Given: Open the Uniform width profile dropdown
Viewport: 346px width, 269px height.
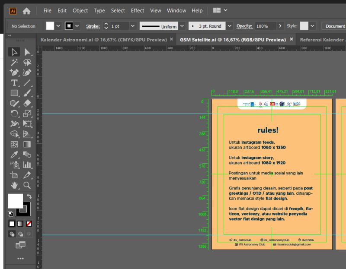Looking at the screenshot, I should pyautogui.click(x=181, y=26).
